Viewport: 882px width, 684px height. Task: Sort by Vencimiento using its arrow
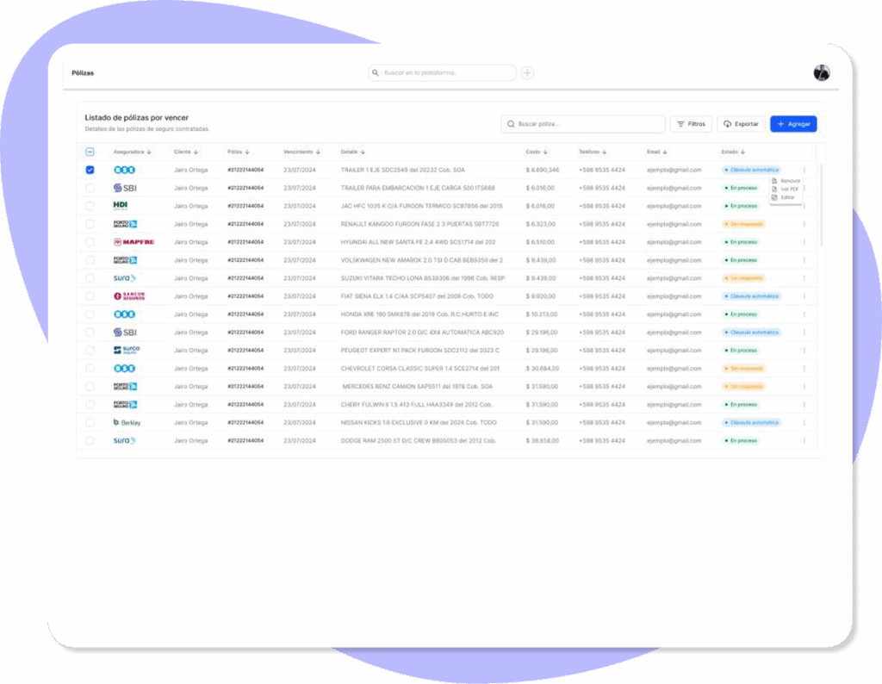[318, 152]
